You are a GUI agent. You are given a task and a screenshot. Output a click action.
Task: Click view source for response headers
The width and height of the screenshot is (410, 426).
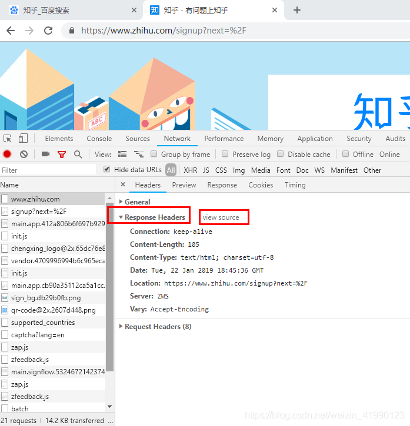(221, 217)
